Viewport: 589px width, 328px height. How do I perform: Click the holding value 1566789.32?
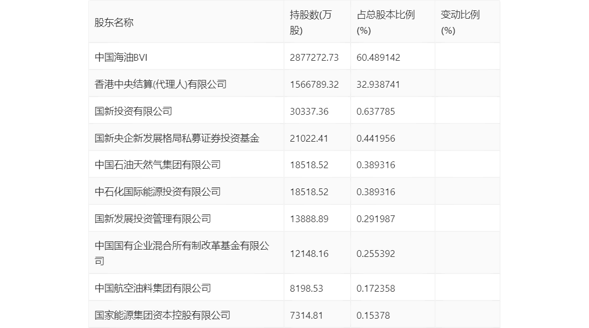[314, 85]
